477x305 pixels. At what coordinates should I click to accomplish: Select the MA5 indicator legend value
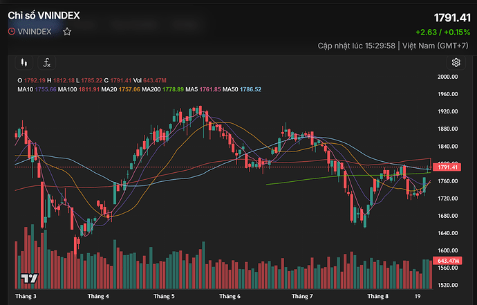click(x=210, y=89)
